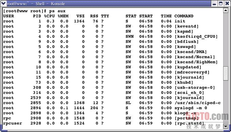The image size is (231, 132).
Task: Click the COMMAND column header text
Action: click(184, 16)
